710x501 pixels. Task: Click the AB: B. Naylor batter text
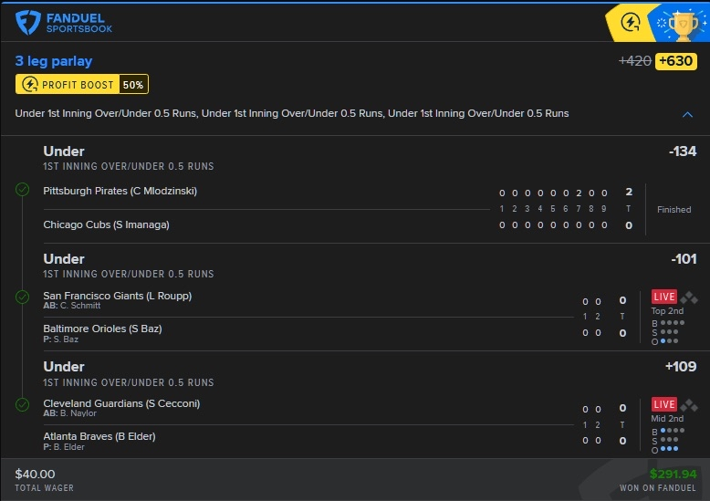point(69,413)
